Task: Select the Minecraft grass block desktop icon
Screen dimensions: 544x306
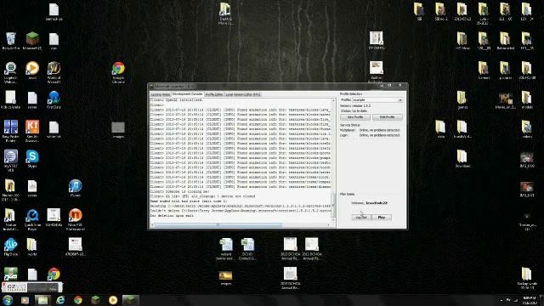Action: [32, 41]
